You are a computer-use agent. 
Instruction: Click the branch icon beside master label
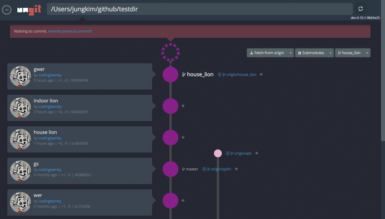click(184, 169)
